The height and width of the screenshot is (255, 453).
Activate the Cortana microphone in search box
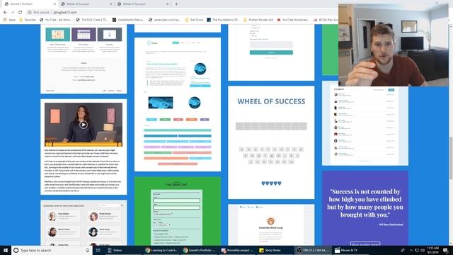(88, 250)
